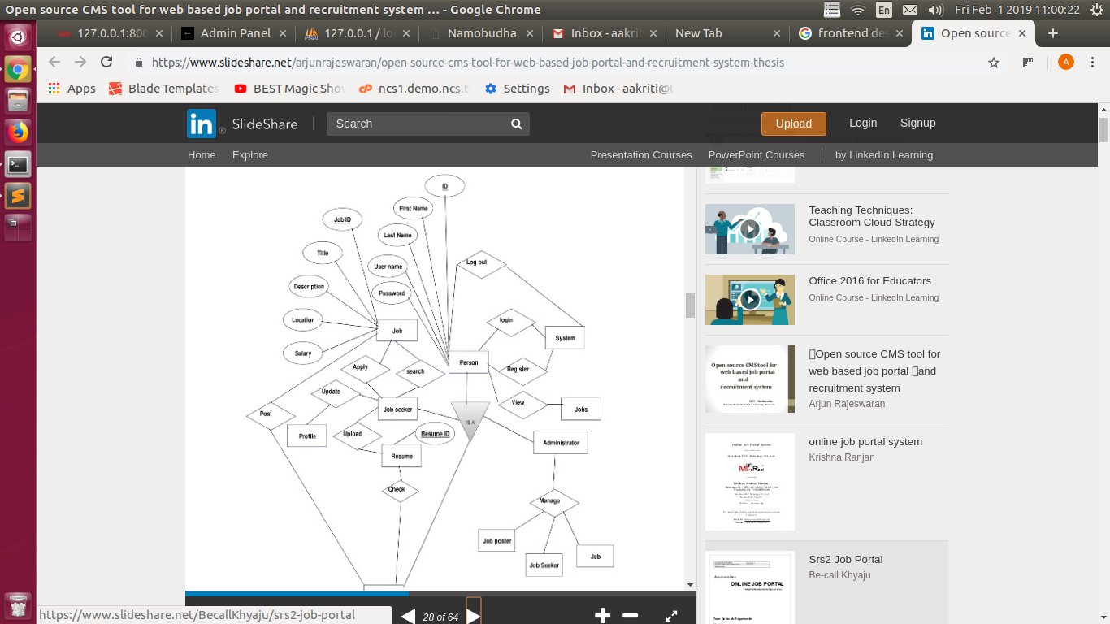Open Presentation Courses link

[x=641, y=154]
